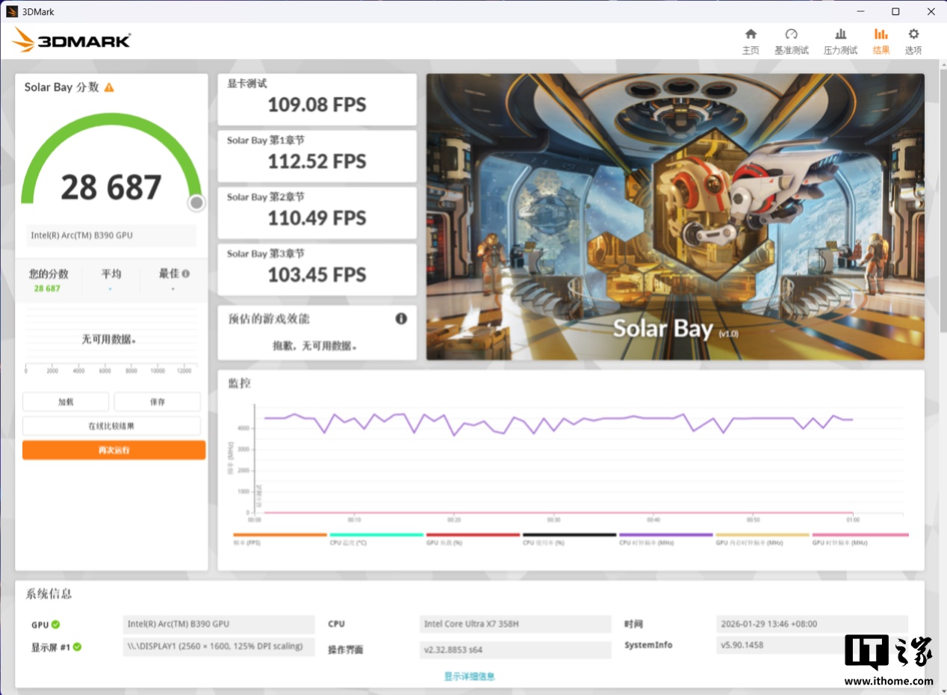Viewport: 947px width, 695px height.
Task: Click the 监控 monitoring heading
Action: pyautogui.click(x=240, y=383)
